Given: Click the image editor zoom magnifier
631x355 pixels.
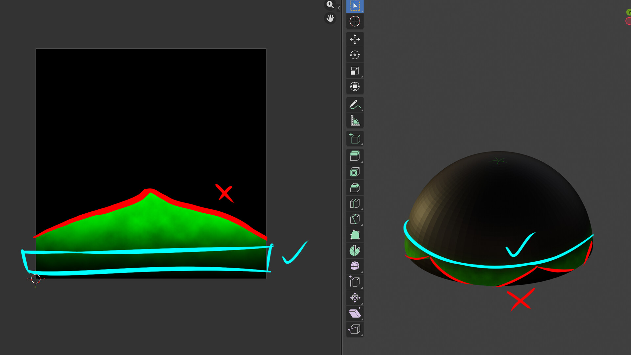Looking at the screenshot, I should (330, 5).
